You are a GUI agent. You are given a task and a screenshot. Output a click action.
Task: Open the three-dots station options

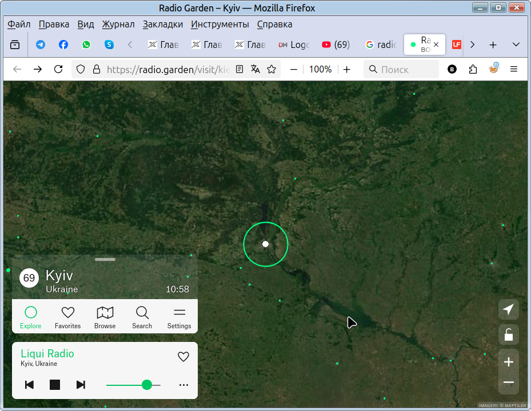tap(183, 385)
